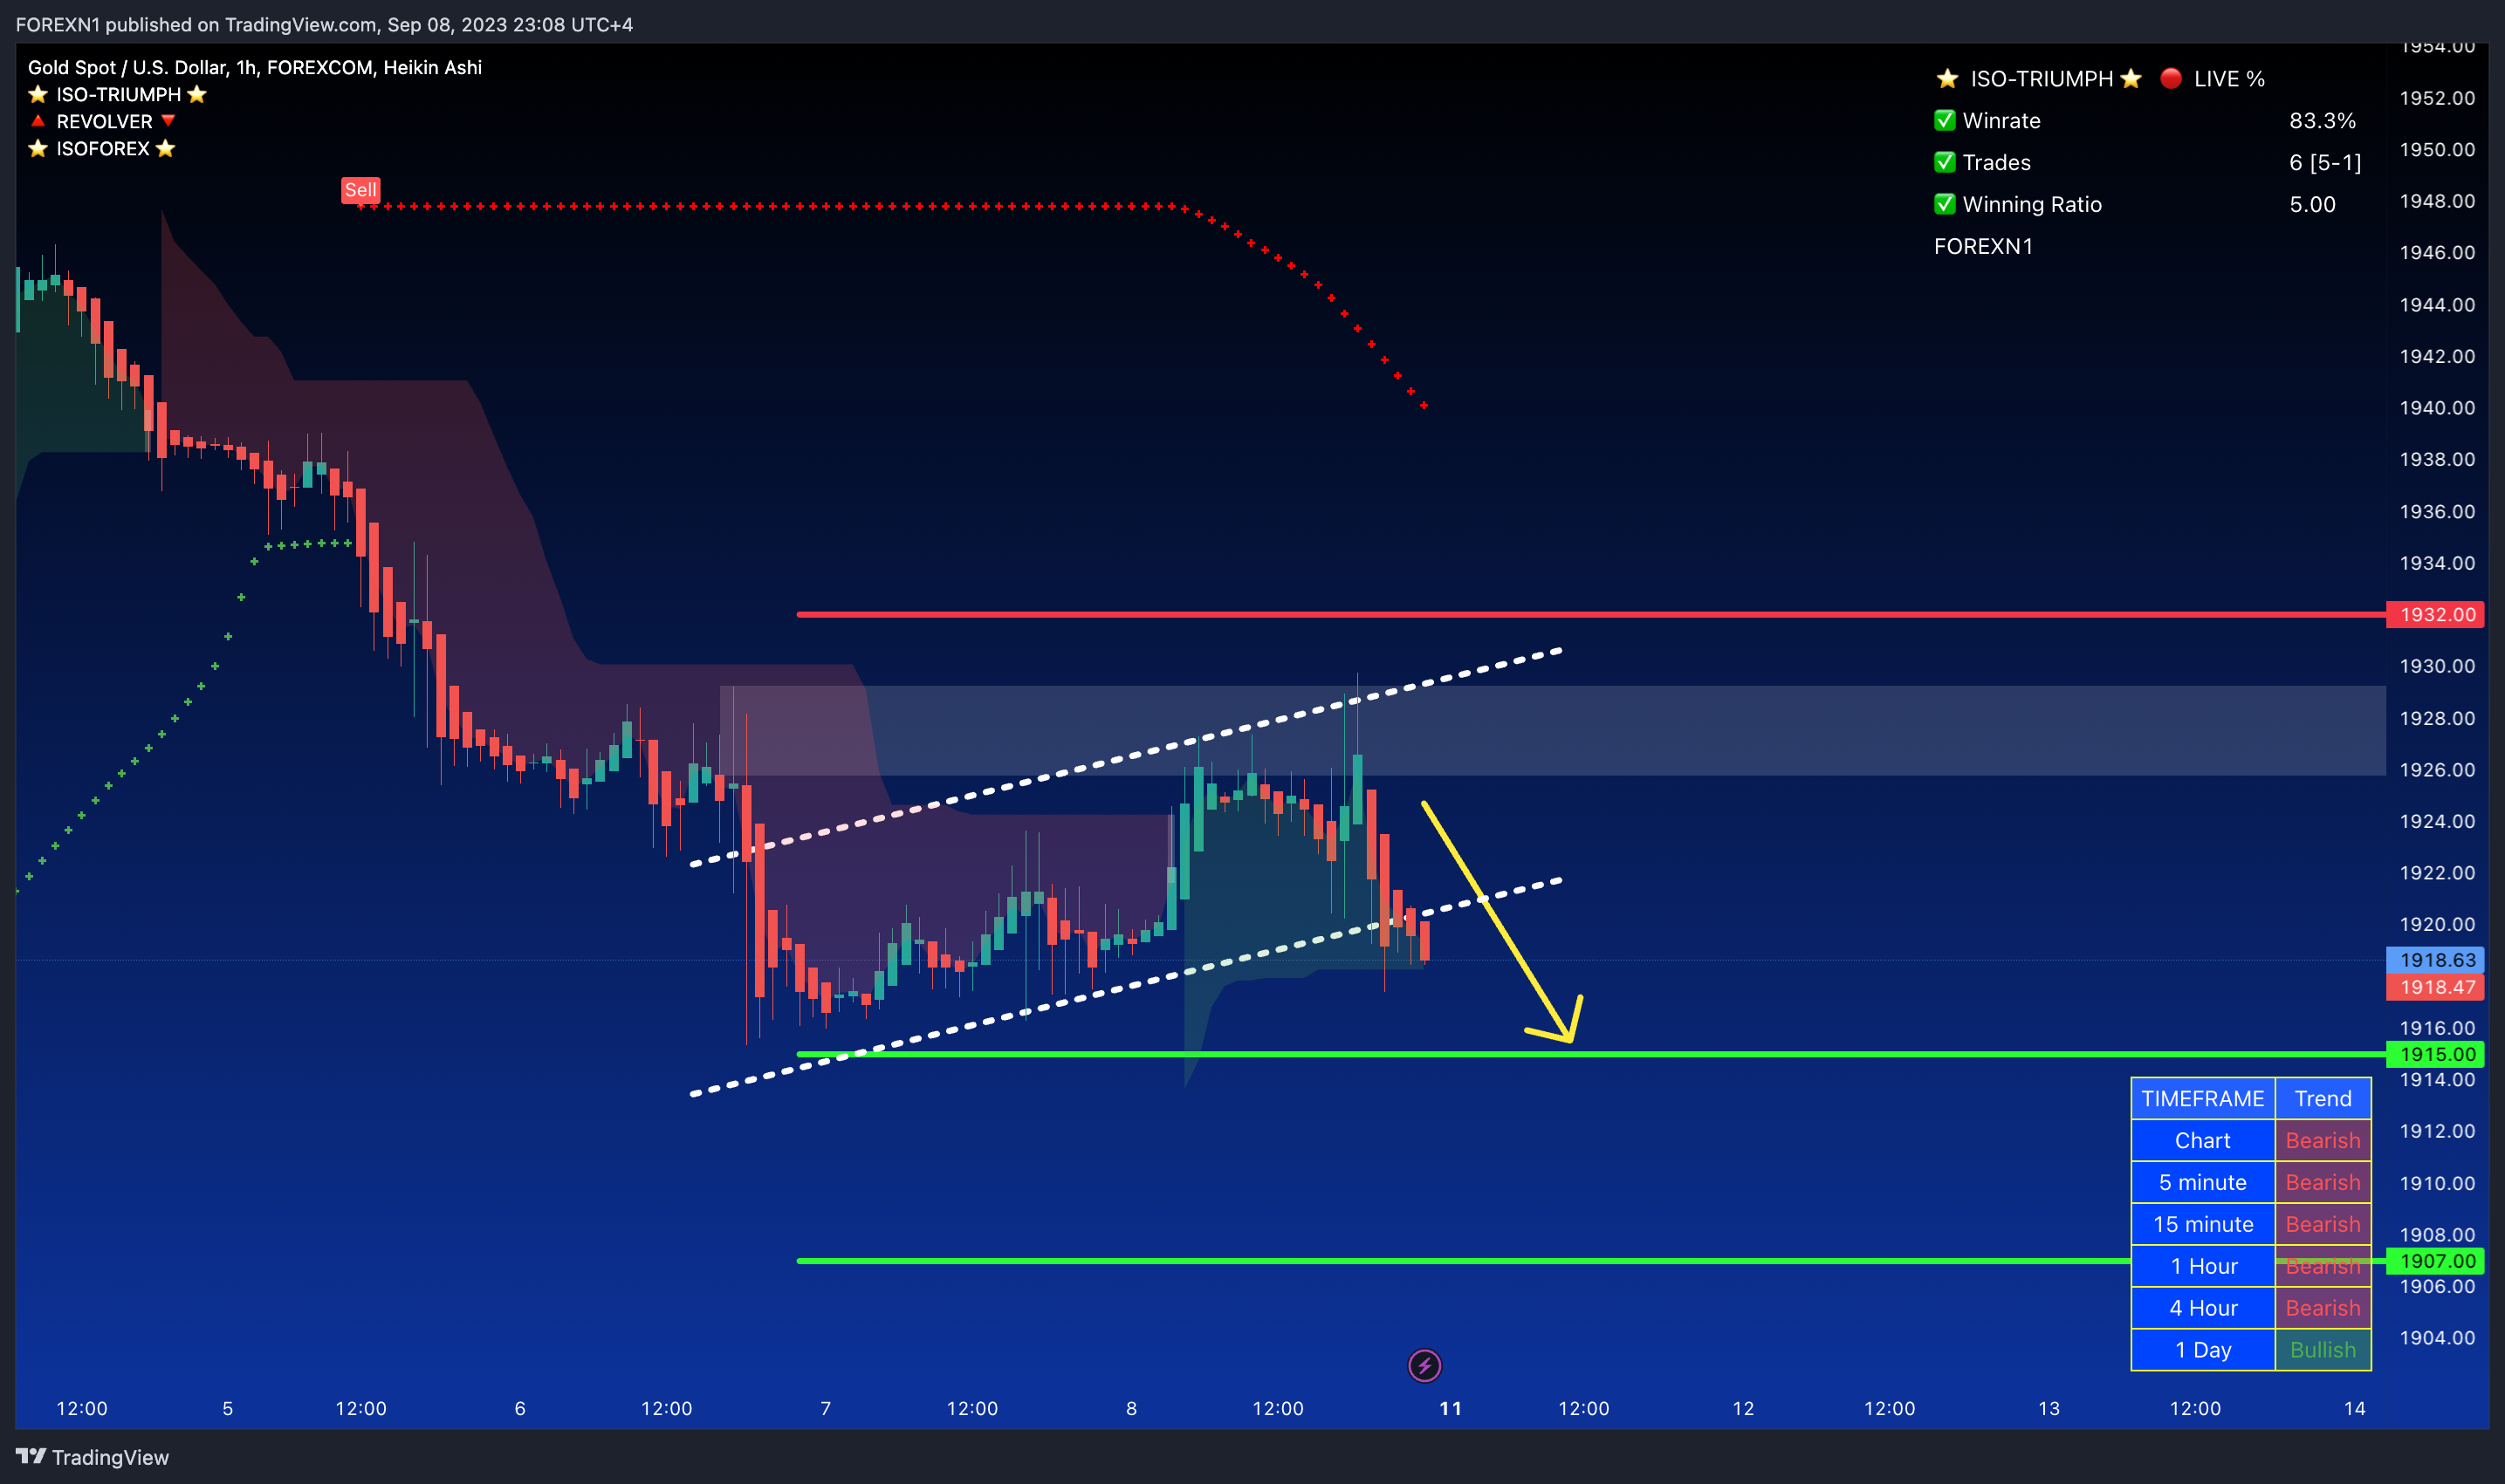Click the published-on header text
Image resolution: width=2505 pixels, height=1484 pixels.
point(324,24)
